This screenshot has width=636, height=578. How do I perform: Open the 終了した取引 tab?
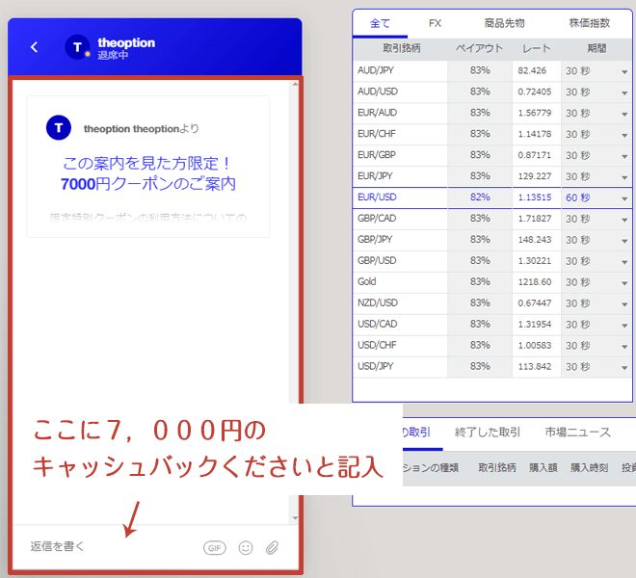coord(488,433)
